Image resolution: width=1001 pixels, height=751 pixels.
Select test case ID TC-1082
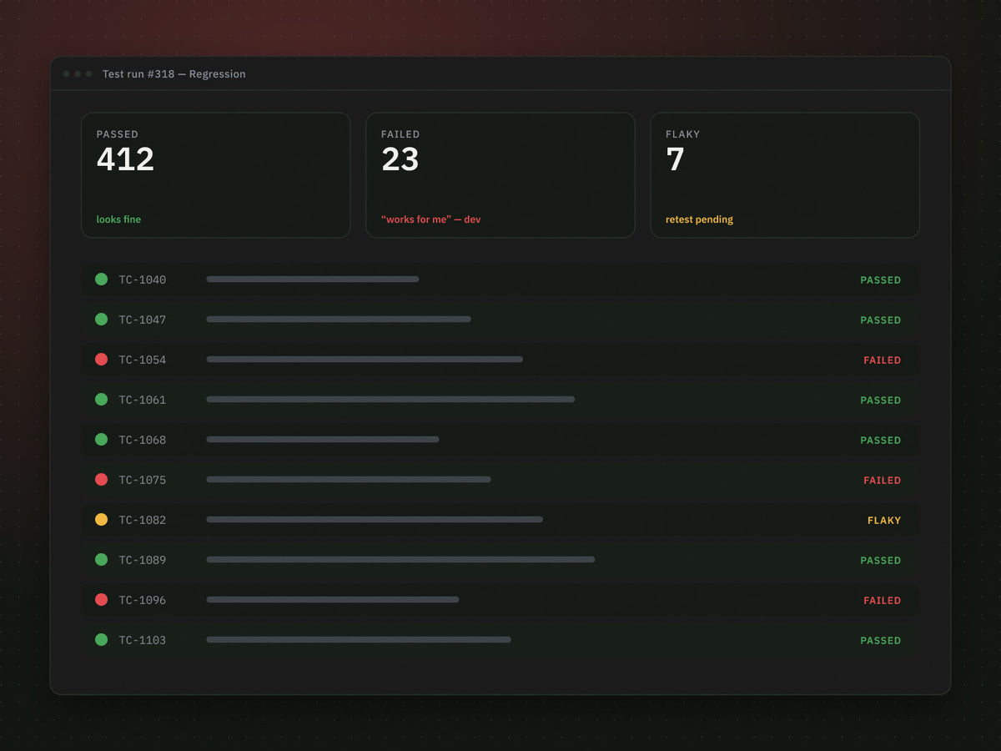point(143,520)
